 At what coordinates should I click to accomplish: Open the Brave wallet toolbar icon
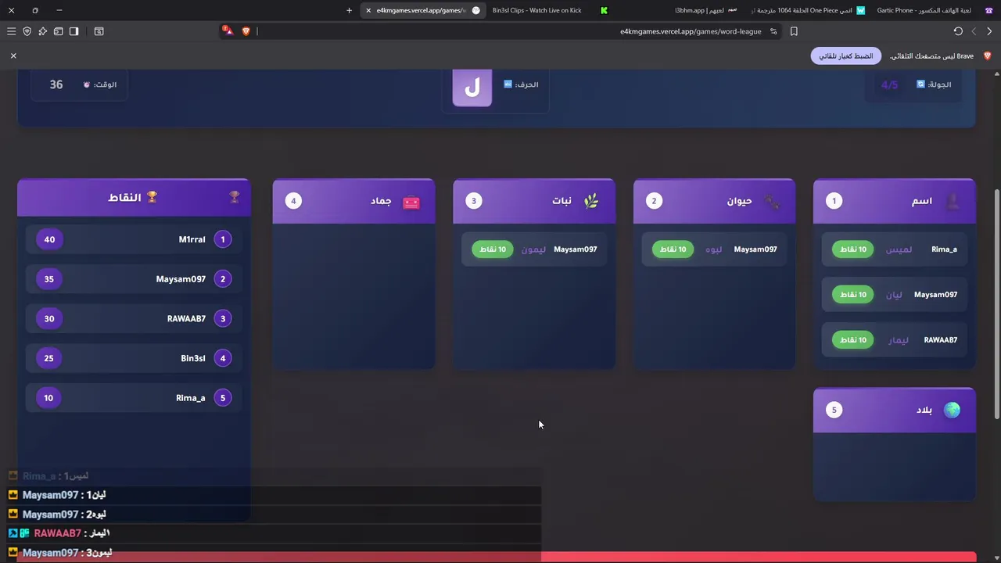[x=58, y=31]
